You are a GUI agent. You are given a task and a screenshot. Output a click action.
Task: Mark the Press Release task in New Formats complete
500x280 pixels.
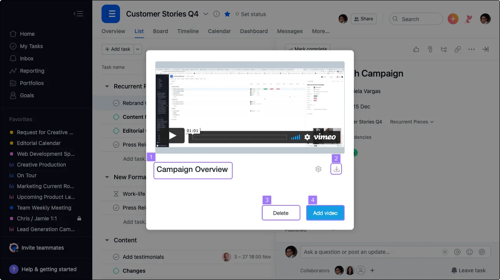coord(116,208)
